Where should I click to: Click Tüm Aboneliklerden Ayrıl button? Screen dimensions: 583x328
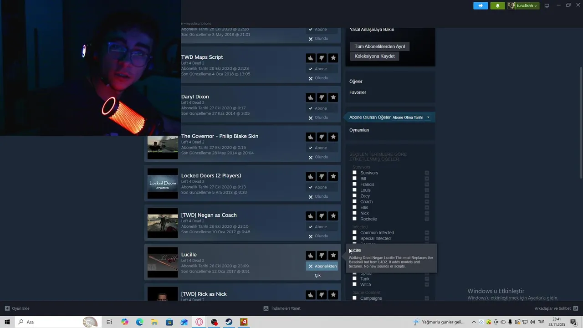point(380,46)
